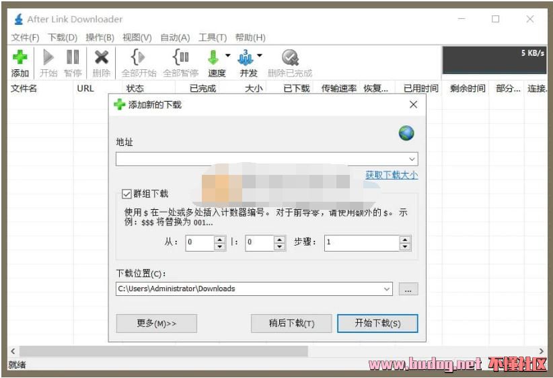Image resolution: width=553 pixels, height=378 pixels.
Task: Open the 下载(D) menu
Action: click(63, 38)
